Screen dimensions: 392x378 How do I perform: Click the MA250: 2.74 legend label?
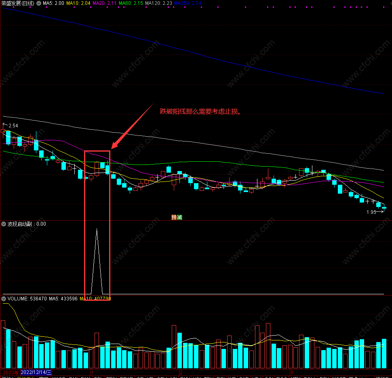188,3
